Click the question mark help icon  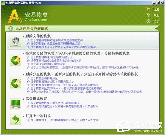coord(148,15)
